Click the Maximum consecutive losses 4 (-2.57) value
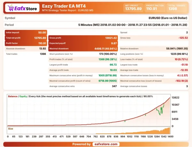 pyautogui.click(x=182, y=75)
